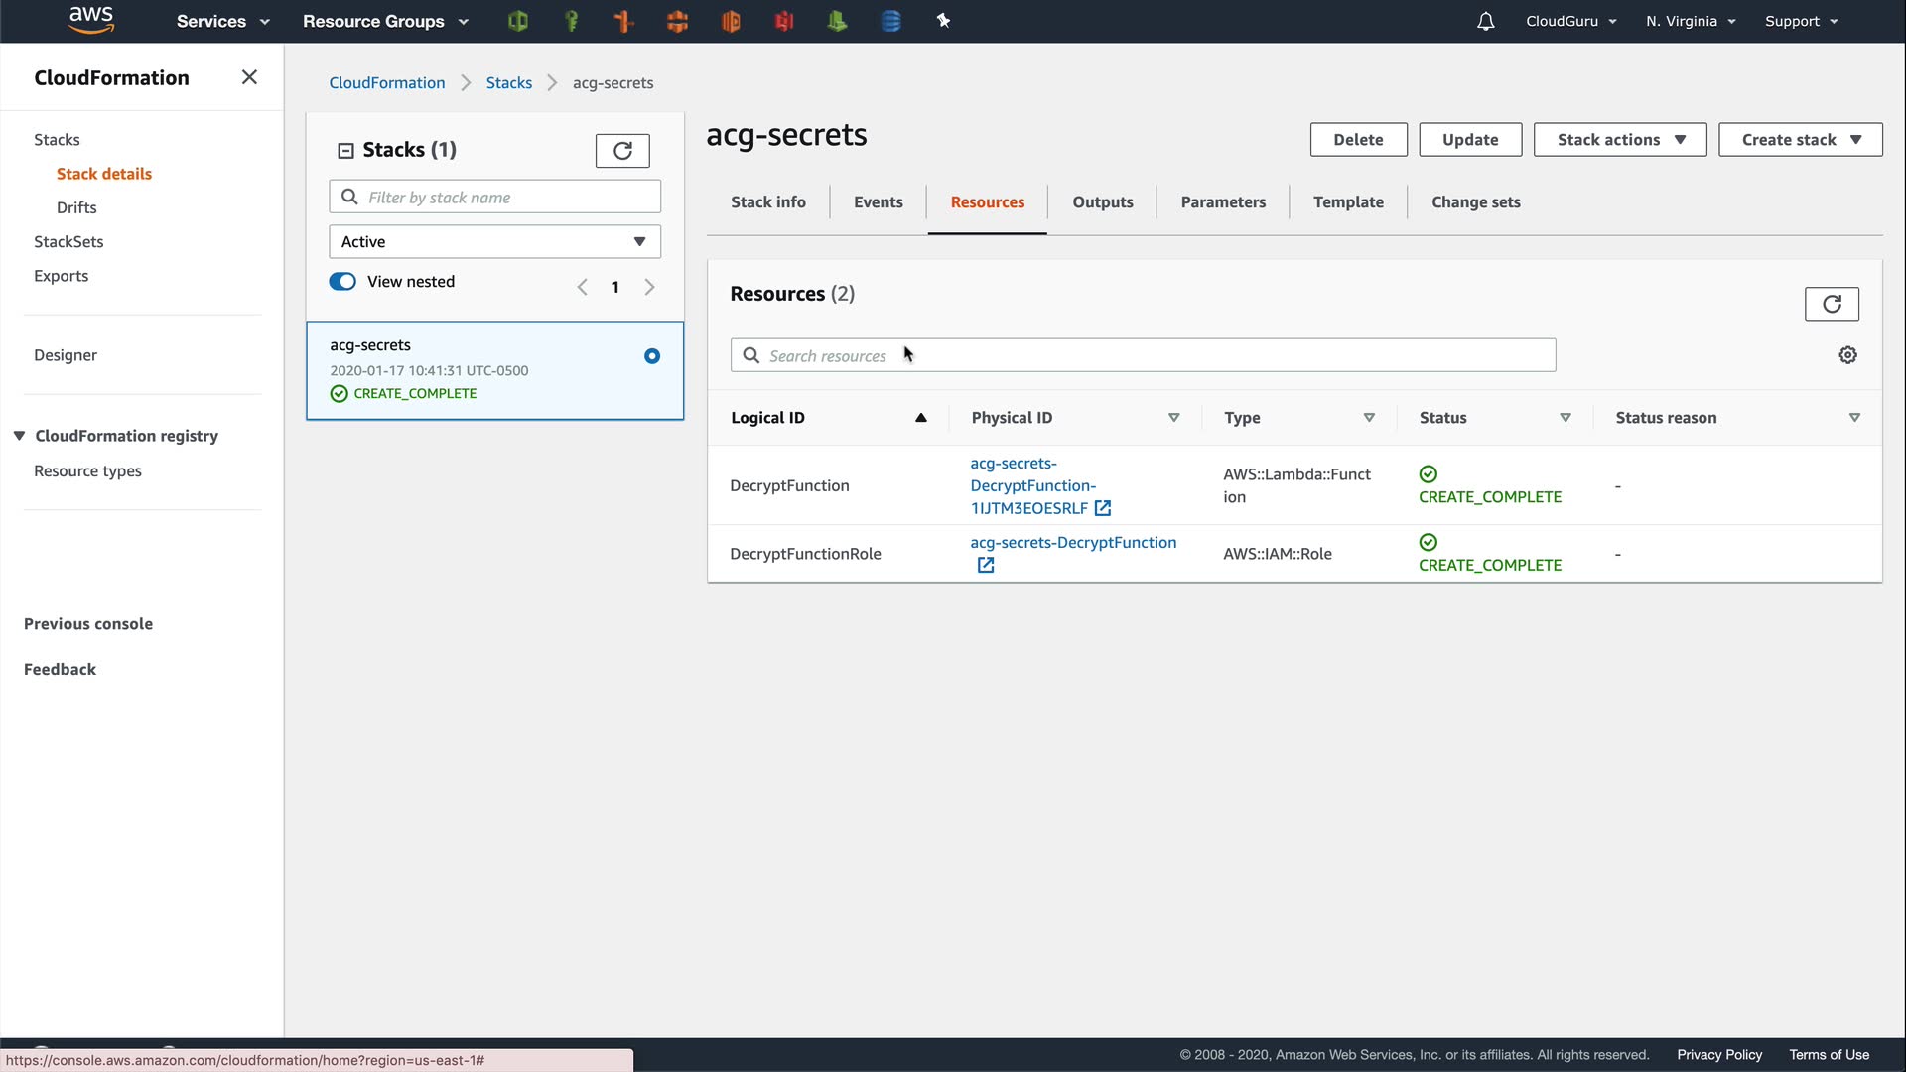Refresh the Stacks list
Image resolution: width=1906 pixels, height=1072 pixels.
[x=622, y=150]
